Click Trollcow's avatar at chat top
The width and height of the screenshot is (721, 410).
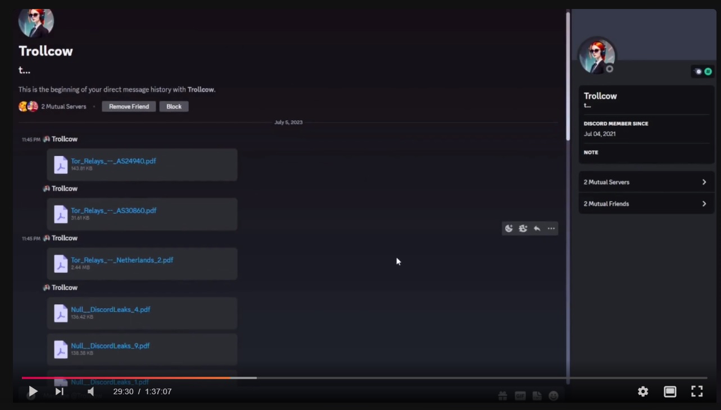(36, 22)
